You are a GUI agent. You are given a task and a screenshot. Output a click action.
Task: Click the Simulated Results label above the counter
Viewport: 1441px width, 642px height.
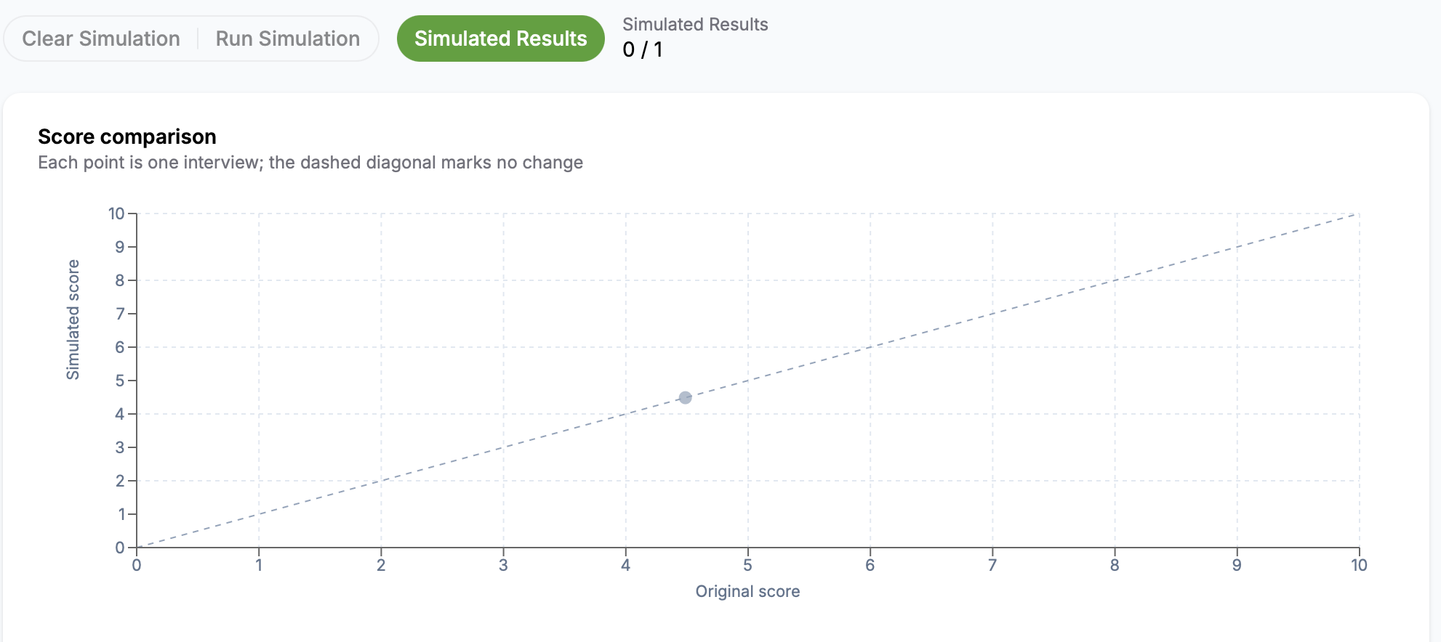(695, 24)
